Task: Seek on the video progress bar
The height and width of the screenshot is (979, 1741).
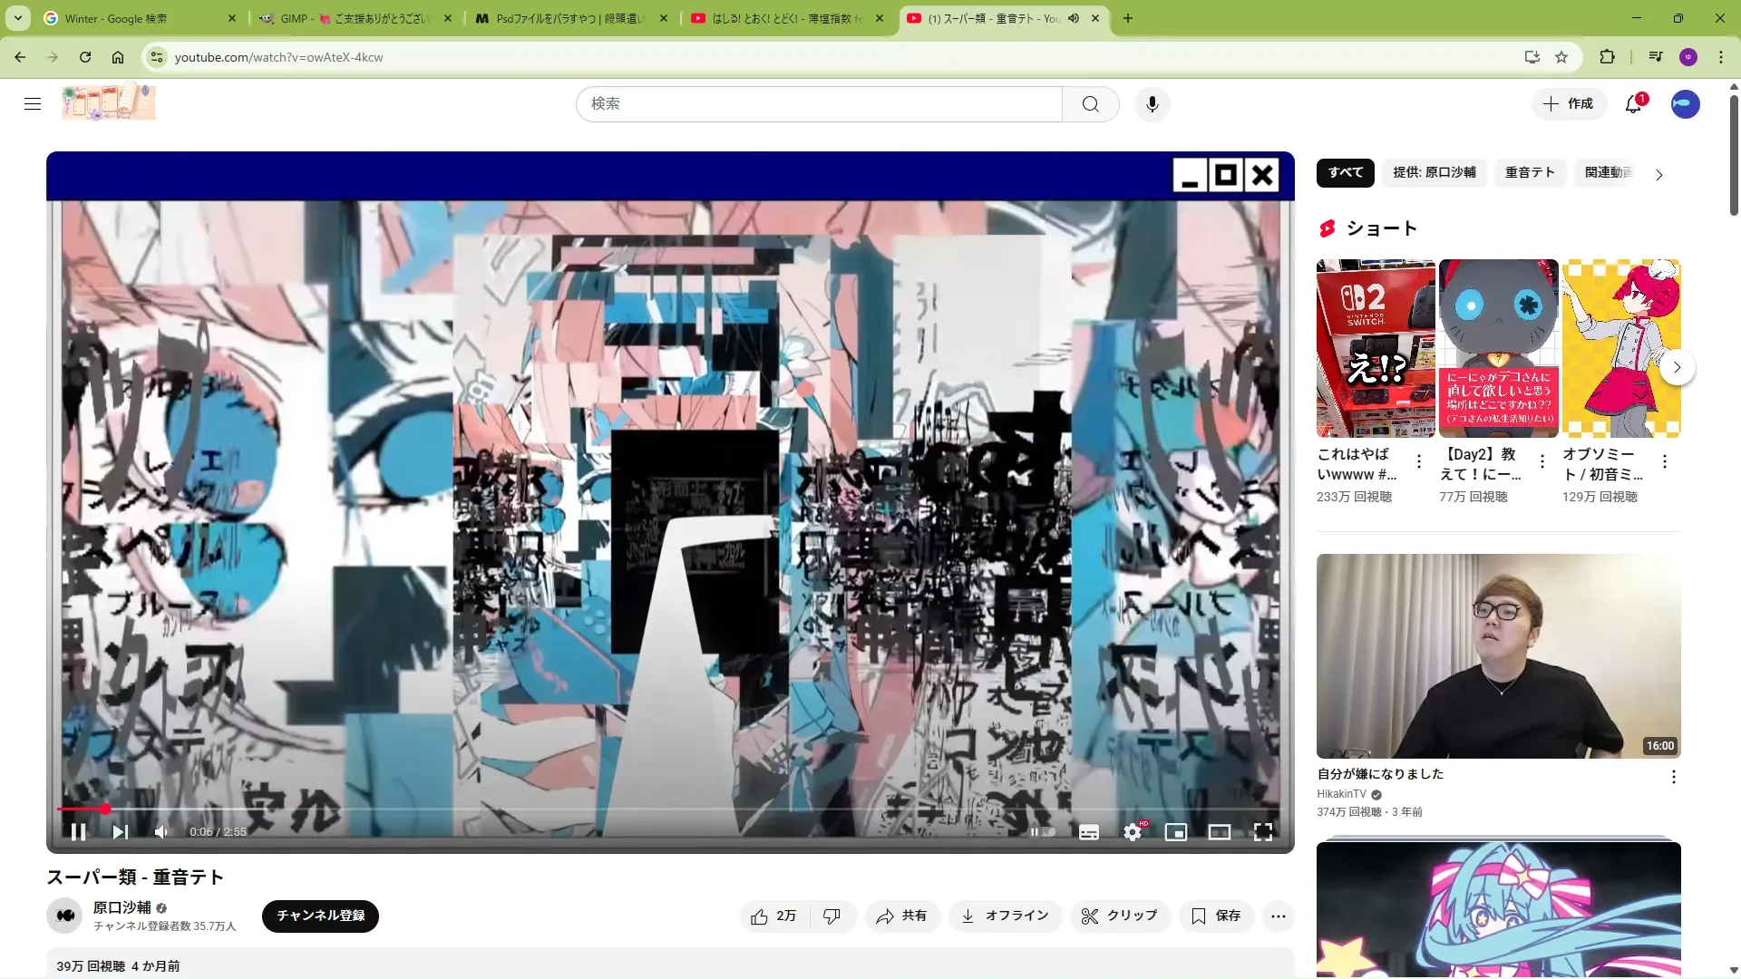Action: click(x=635, y=809)
